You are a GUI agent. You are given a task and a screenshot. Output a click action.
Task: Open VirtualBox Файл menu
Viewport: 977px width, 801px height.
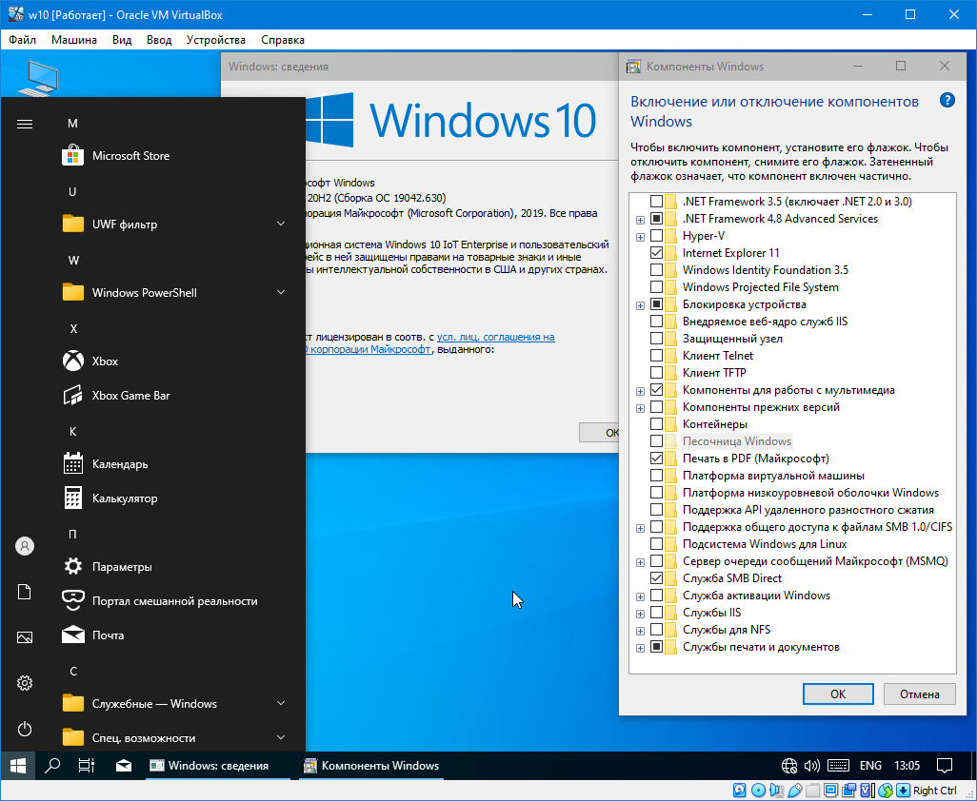[23, 40]
